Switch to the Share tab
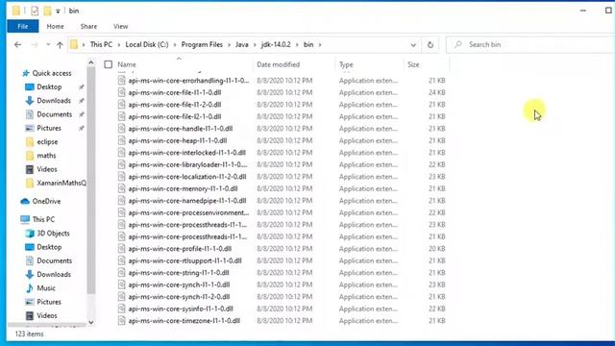The width and height of the screenshot is (615, 346). coord(88,26)
